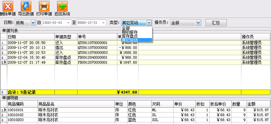Click the 金额 column header
This screenshot has height=124, width=271.
[x=258, y=104]
